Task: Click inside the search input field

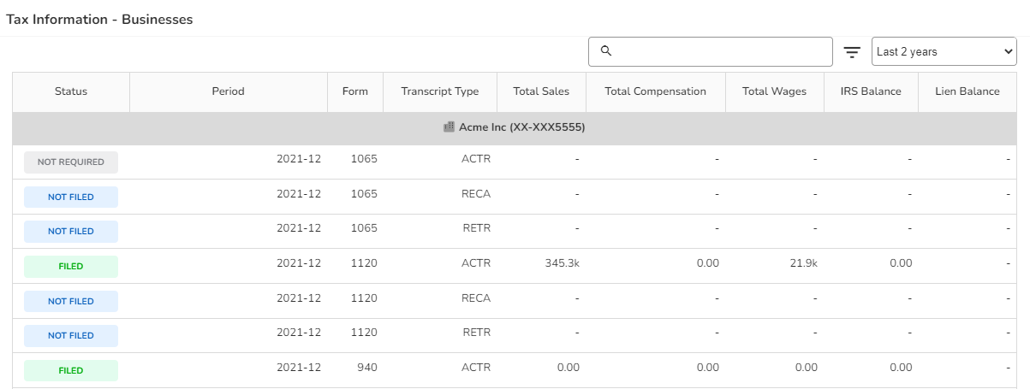Action: point(719,52)
